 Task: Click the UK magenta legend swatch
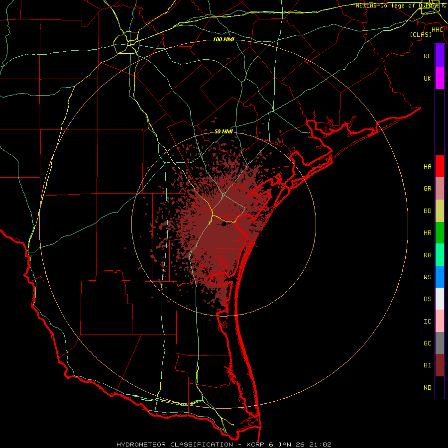click(440, 78)
